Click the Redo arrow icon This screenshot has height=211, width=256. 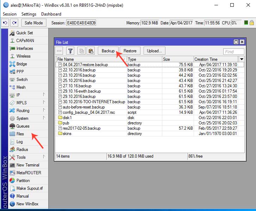(x=14, y=23)
